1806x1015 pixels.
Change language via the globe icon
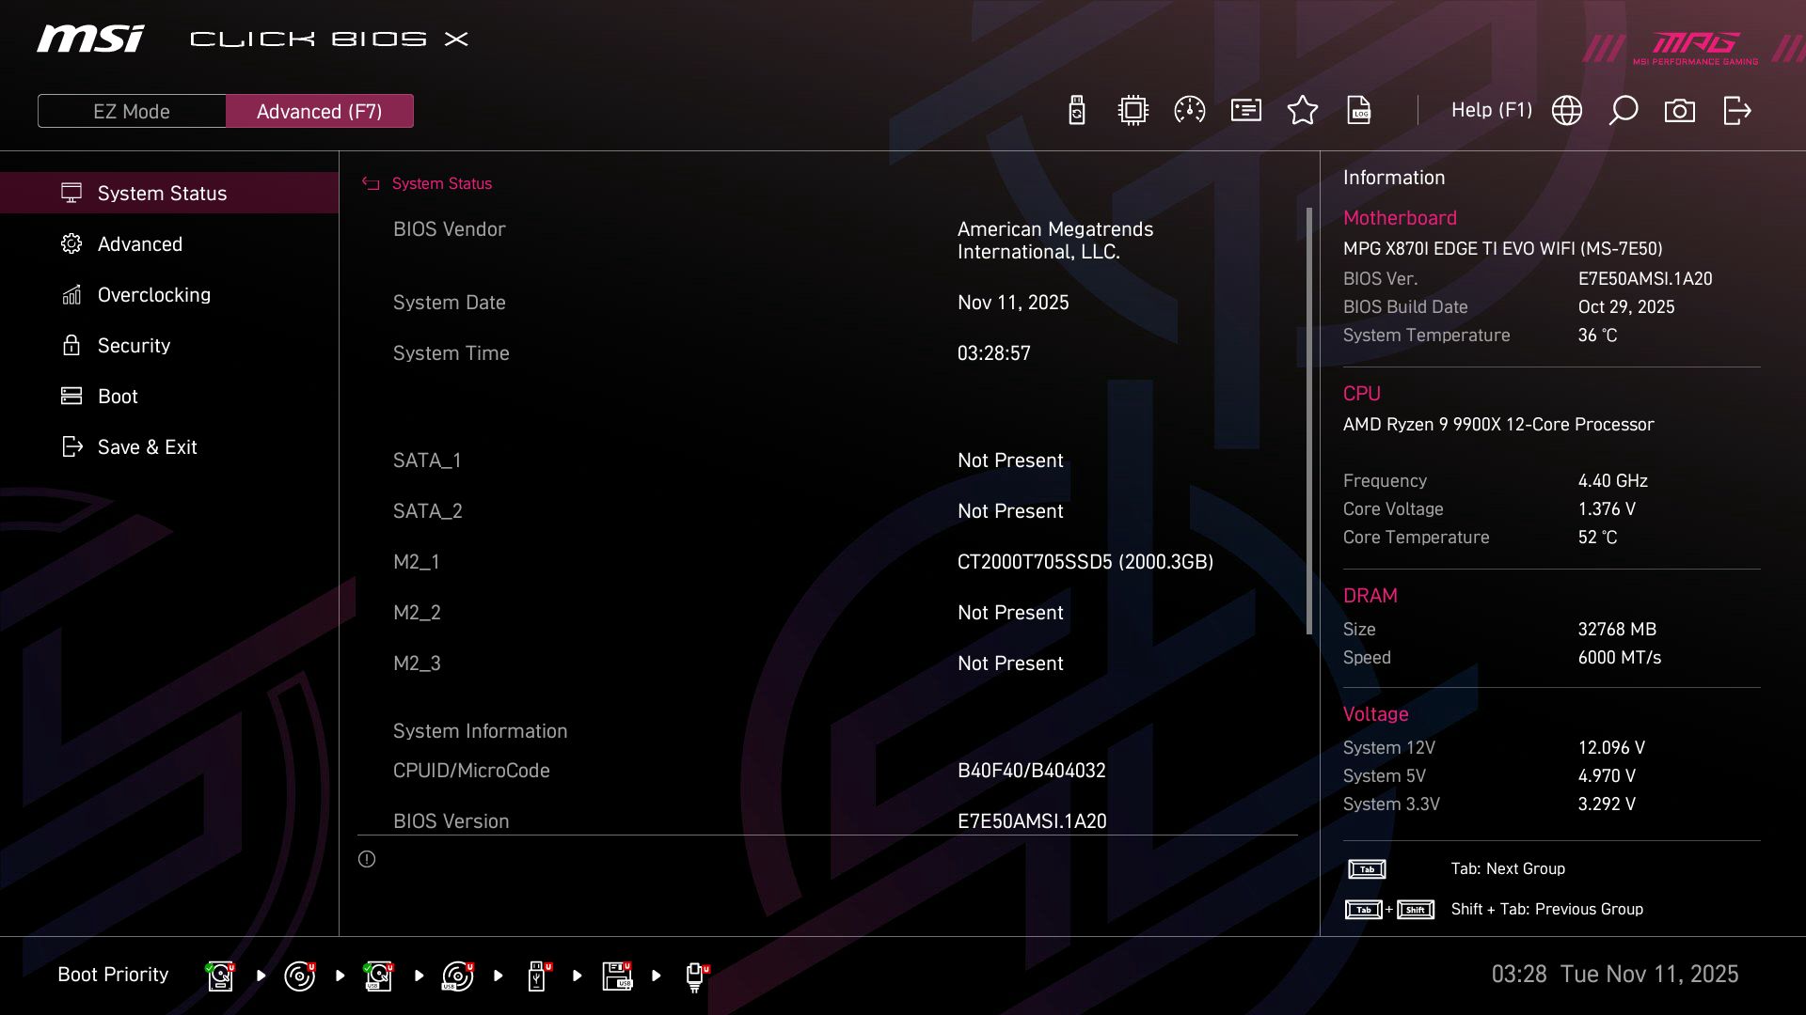tap(1566, 110)
